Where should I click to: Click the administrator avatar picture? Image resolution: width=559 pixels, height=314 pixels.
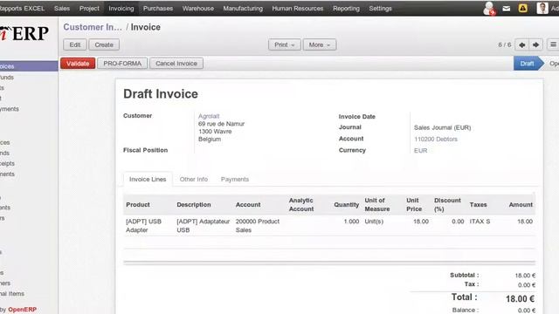point(542,8)
